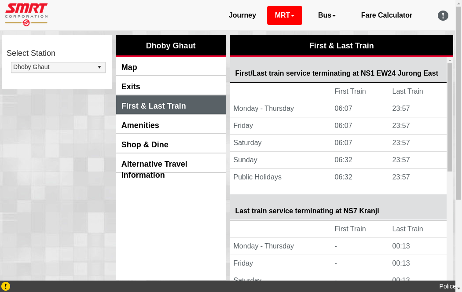
Task: Select the First & Last Train item
Action: click(171, 106)
